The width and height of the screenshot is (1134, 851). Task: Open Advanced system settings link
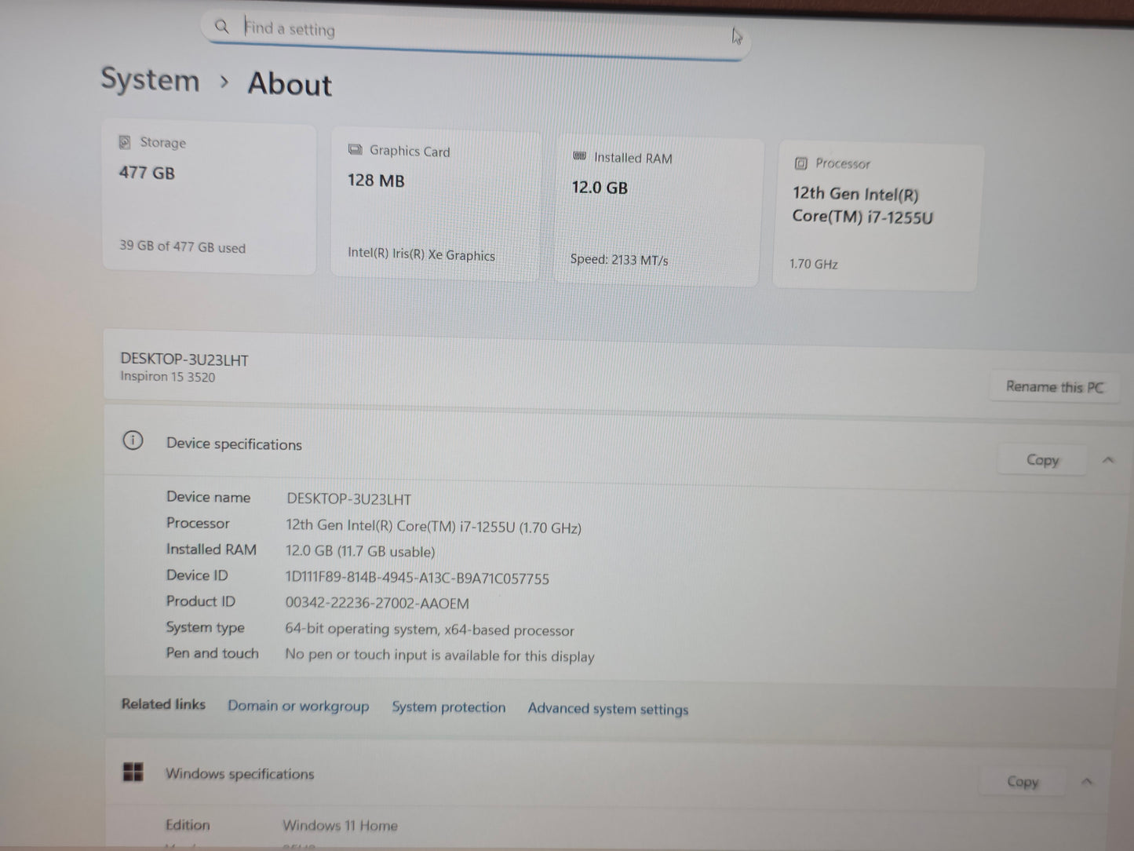[x=608, y=709]
